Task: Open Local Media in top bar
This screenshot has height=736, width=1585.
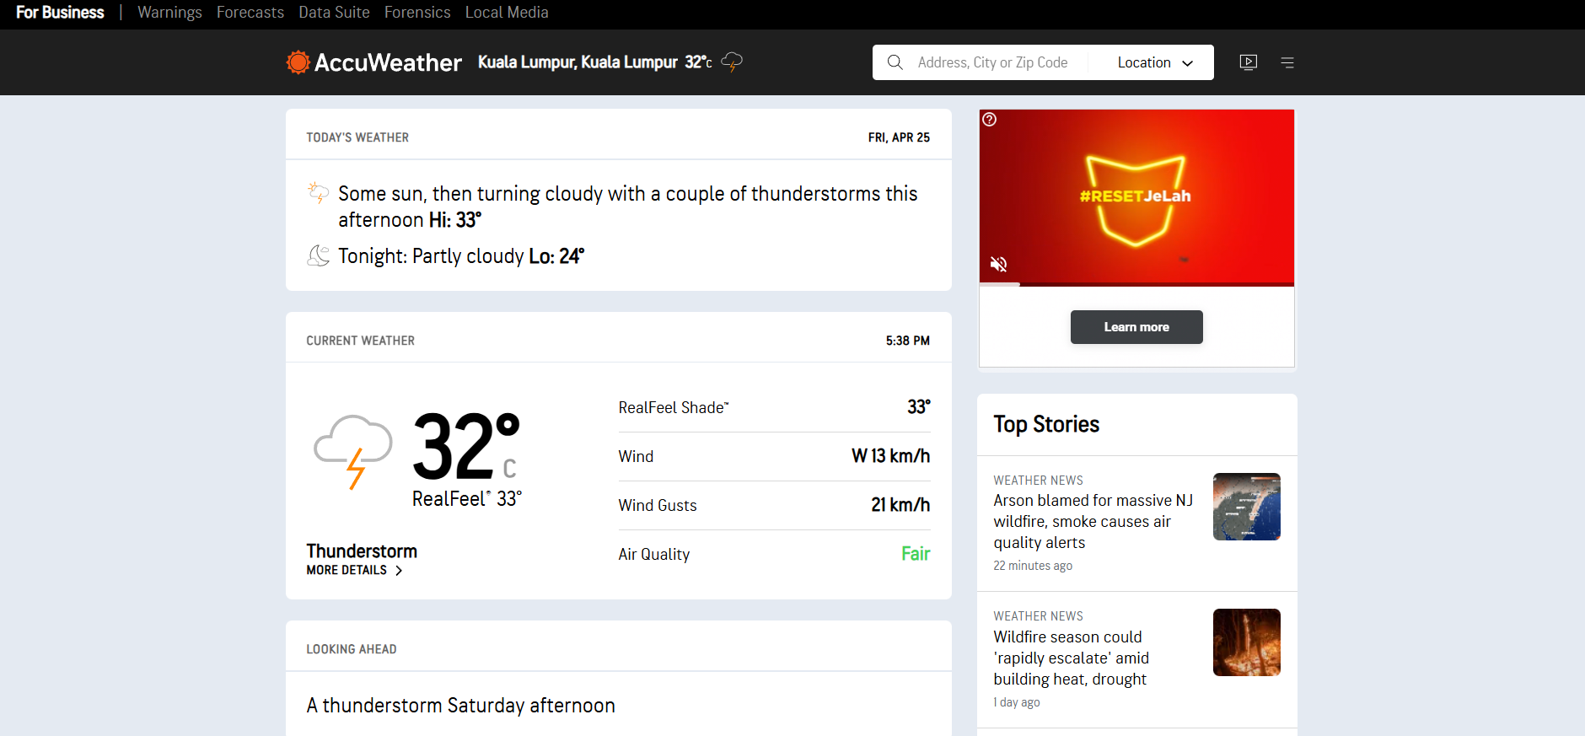Action: point(507,13)
